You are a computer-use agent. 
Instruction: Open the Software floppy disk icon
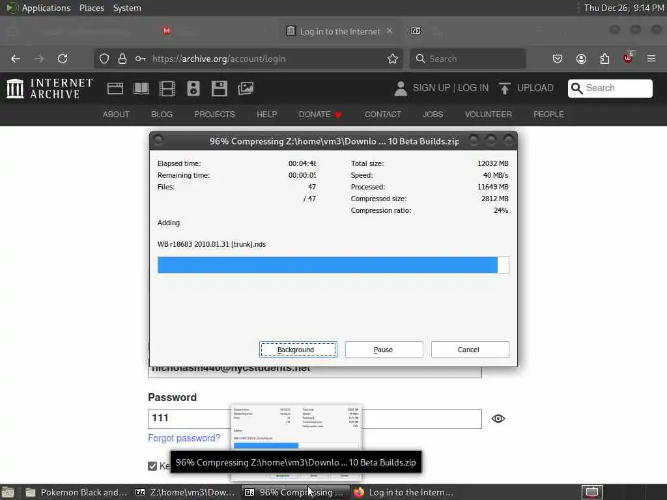tap(220, 89)
